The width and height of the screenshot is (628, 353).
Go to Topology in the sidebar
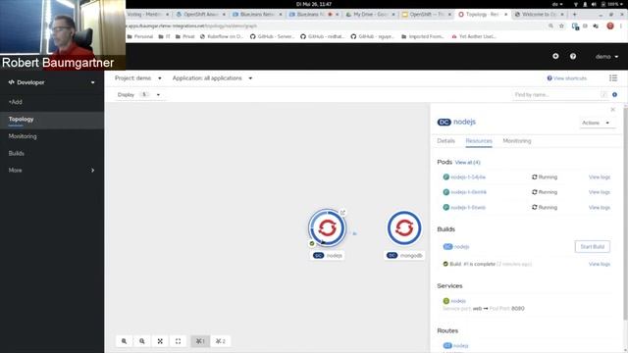click(22, 120)
